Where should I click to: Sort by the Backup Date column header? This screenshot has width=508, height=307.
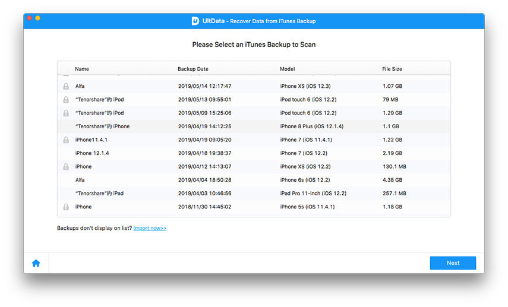point(193,69)
